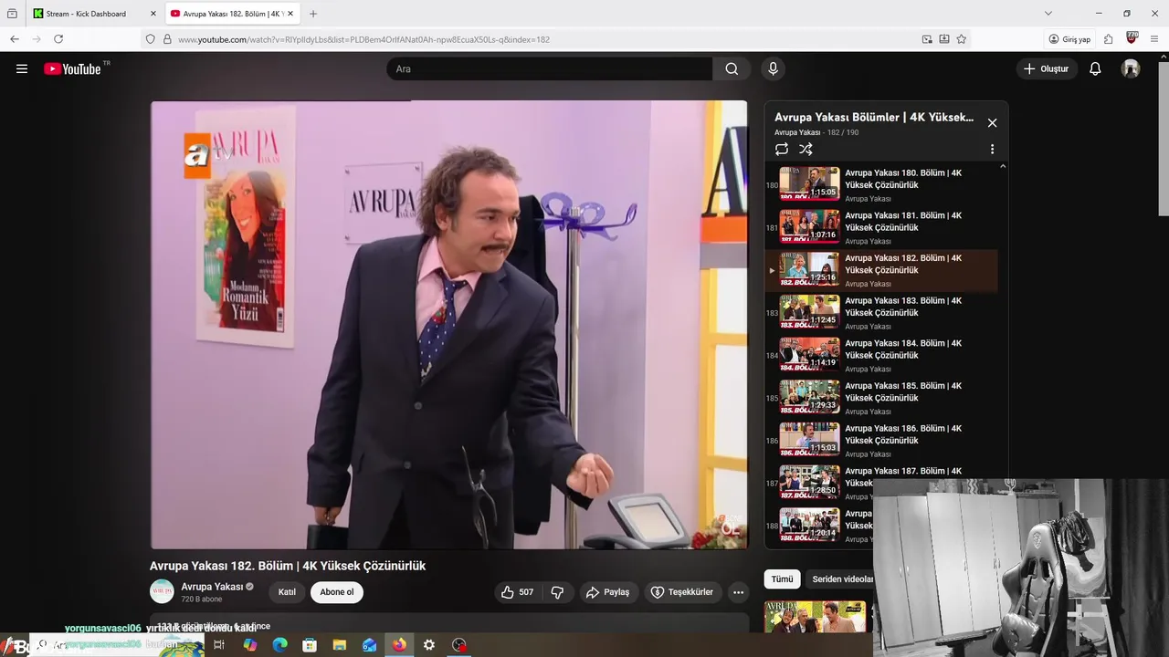Image resolution: width=1169 pixels, height=657 pixels.
Task: Select the Tümü filter chip
Action: (x=783, y=579)
